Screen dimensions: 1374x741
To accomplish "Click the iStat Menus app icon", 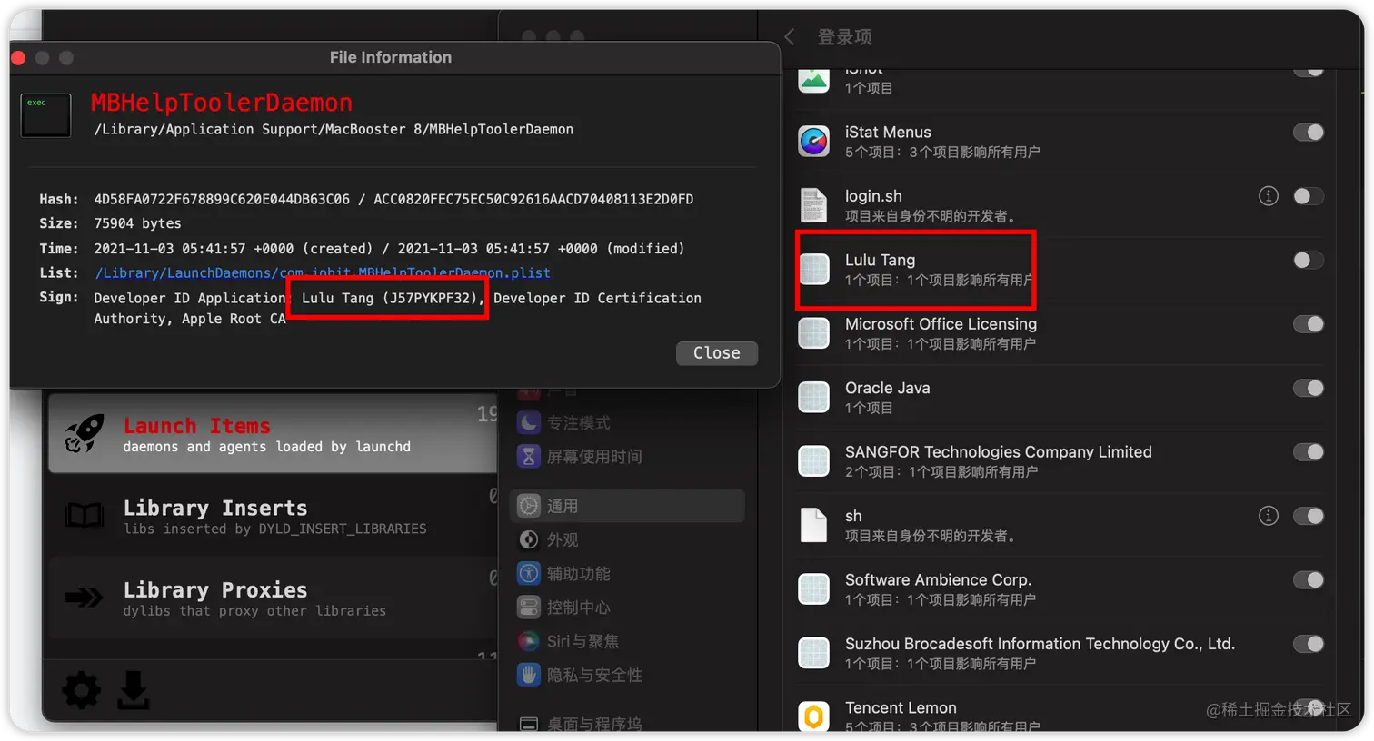I will [x=814, y=142].
